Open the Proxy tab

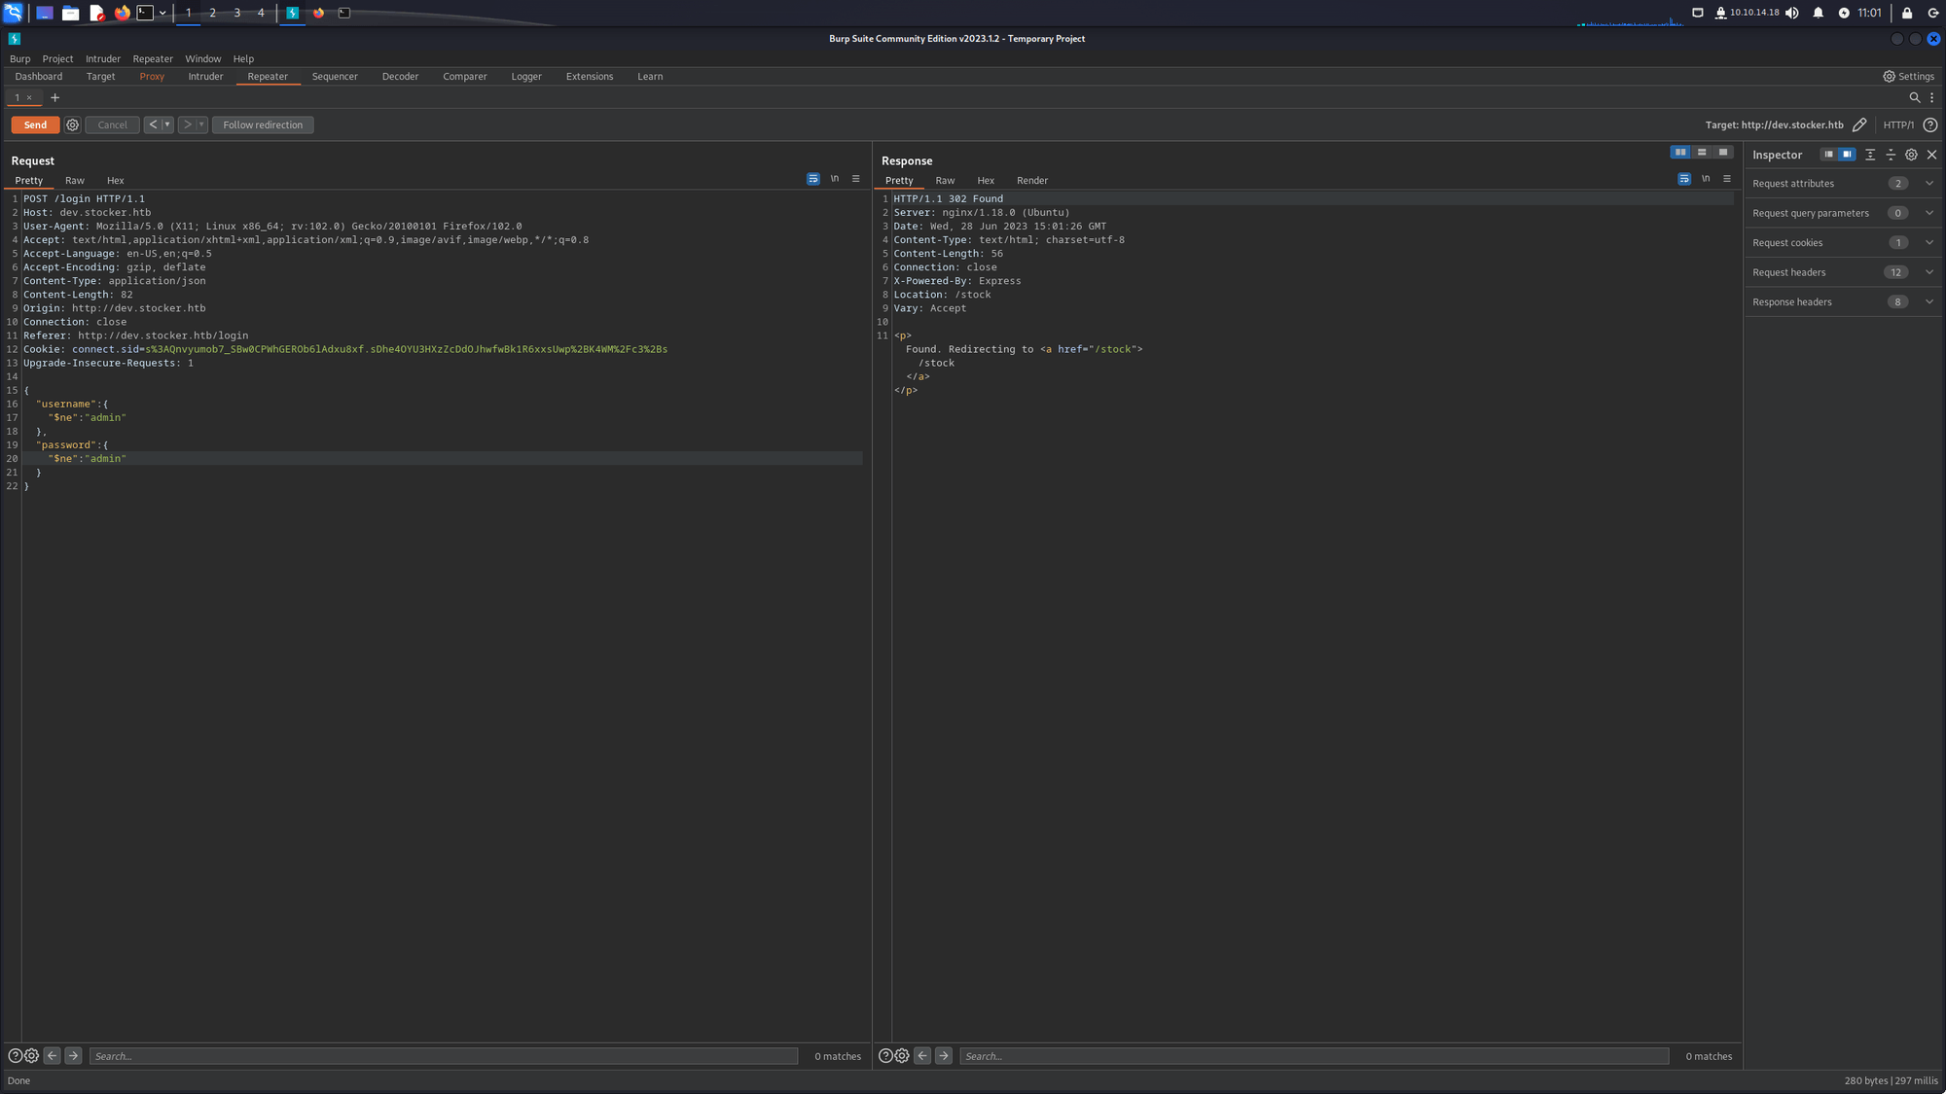click(152, 76)
